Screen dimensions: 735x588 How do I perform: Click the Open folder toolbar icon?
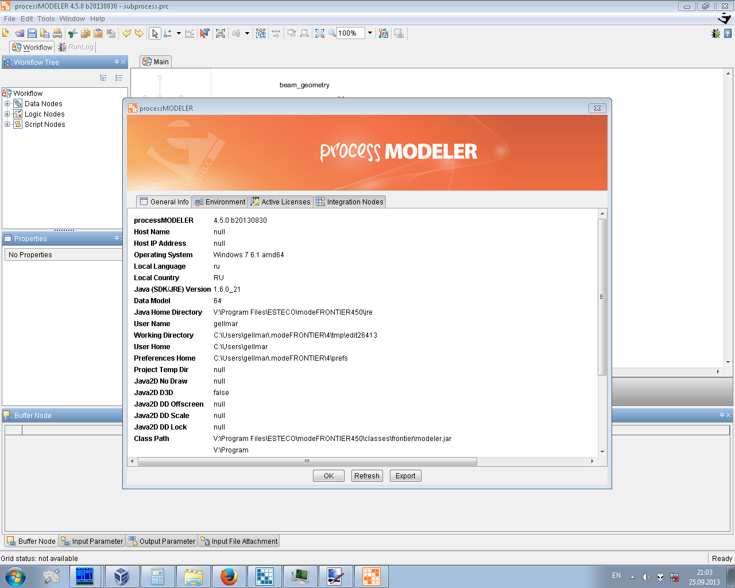(x=20, y=33)
